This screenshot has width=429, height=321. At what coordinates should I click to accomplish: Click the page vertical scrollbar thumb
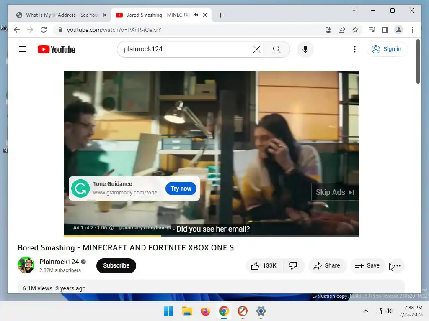(418, 61)
